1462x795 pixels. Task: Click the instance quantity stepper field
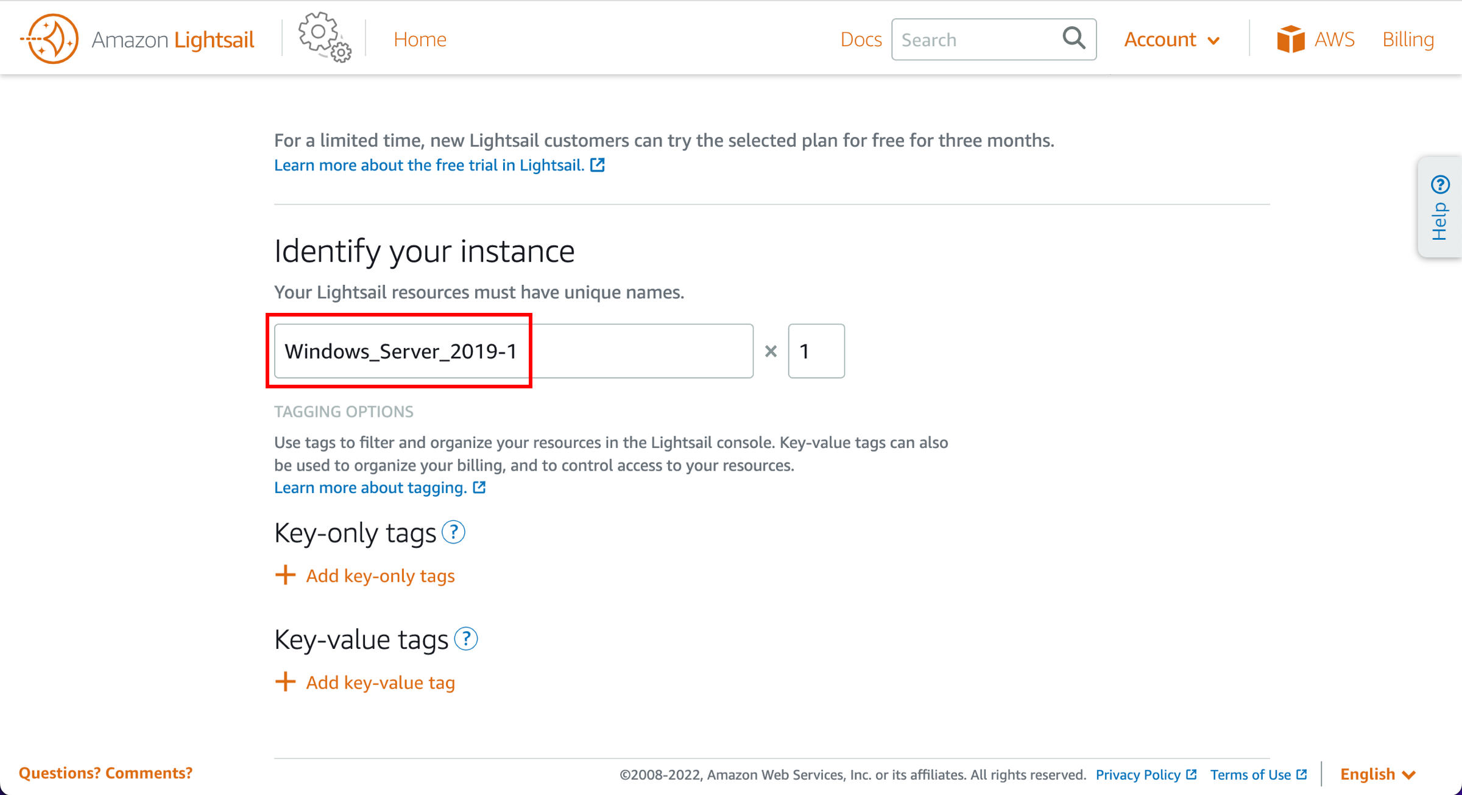(x=814, y=351)
